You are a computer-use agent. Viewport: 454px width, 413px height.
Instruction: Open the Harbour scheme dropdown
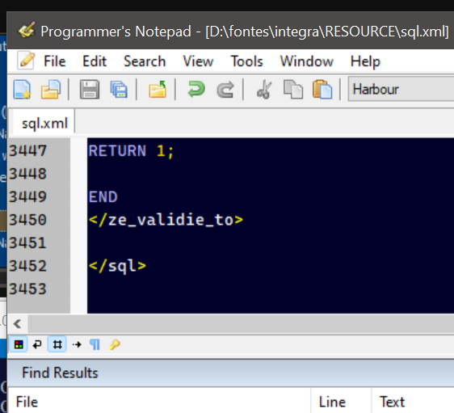point(401,89)
